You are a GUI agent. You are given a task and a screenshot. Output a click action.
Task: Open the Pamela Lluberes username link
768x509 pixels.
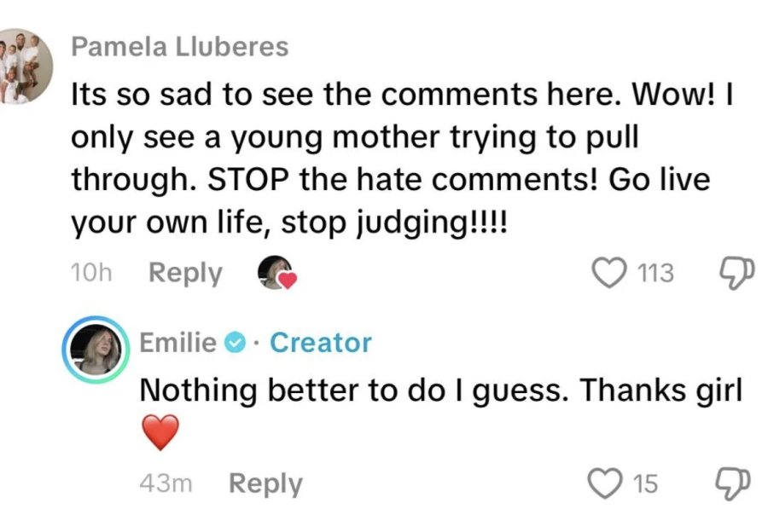(x=180, y=47)
